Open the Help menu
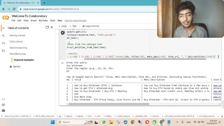The image size is (224, 126). coord(60,21)
